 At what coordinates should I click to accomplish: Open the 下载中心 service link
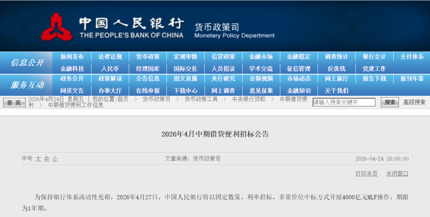pos(186,91)
